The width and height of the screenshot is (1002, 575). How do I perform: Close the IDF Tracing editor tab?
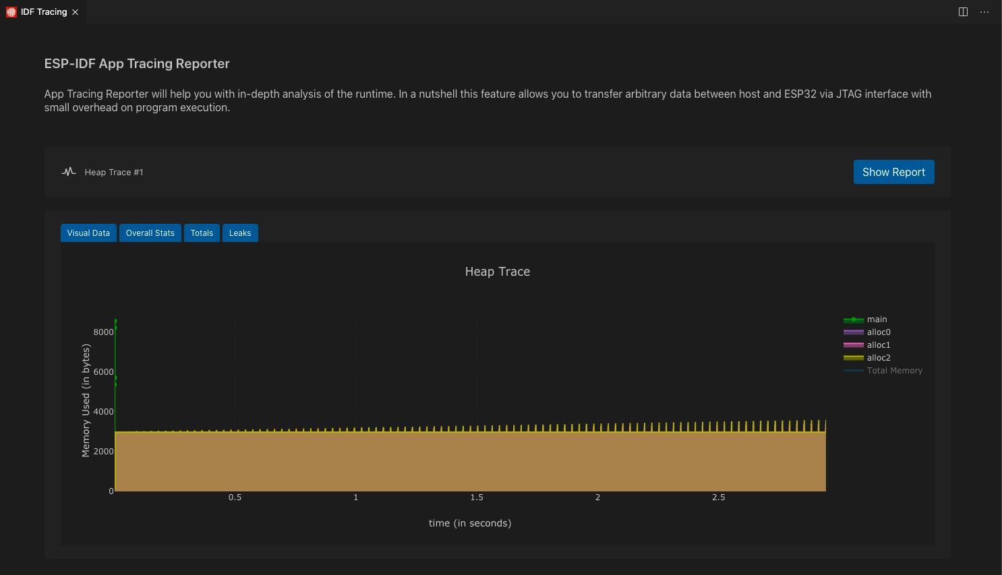(x=75, y=11)
